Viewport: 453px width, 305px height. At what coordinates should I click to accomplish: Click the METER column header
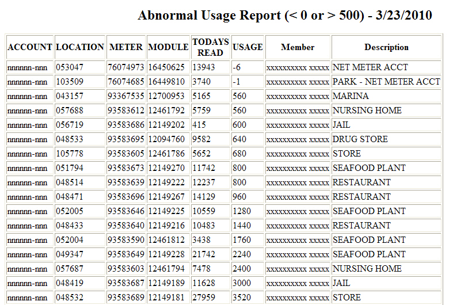(126, 47)
